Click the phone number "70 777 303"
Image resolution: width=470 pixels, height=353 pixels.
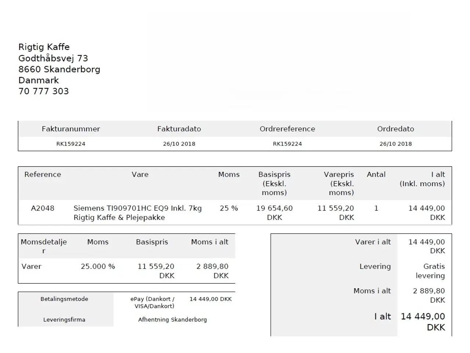click(x=44, y=91)
